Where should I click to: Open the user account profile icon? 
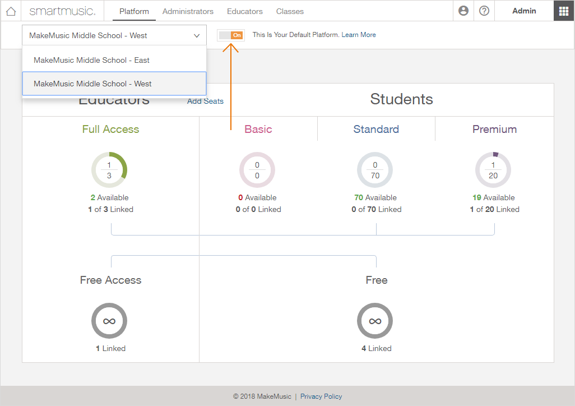point(463,11)
